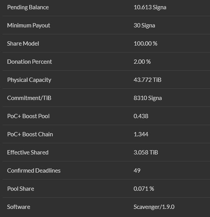
Task: Click the Software row label
Action: pos(18,207)
